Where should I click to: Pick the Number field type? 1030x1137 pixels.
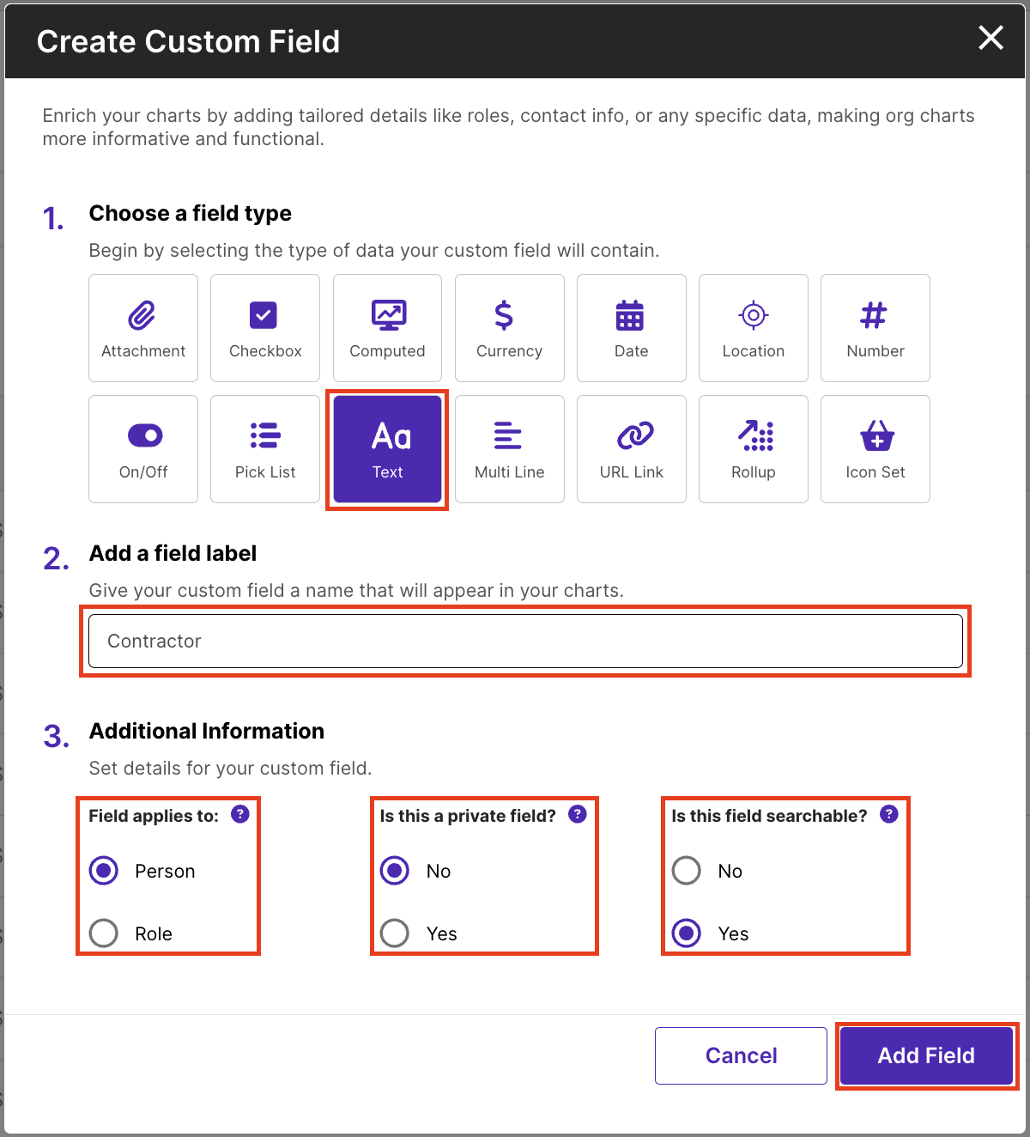coord(875,328)
